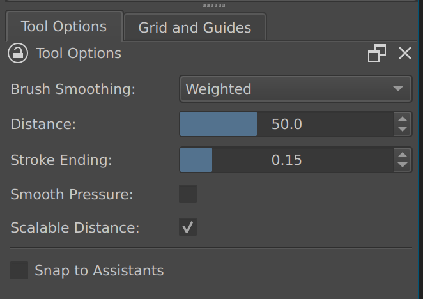The image size is (423, 299).
Task: Float the Tool Options docker
Action: tap(377, 53)
